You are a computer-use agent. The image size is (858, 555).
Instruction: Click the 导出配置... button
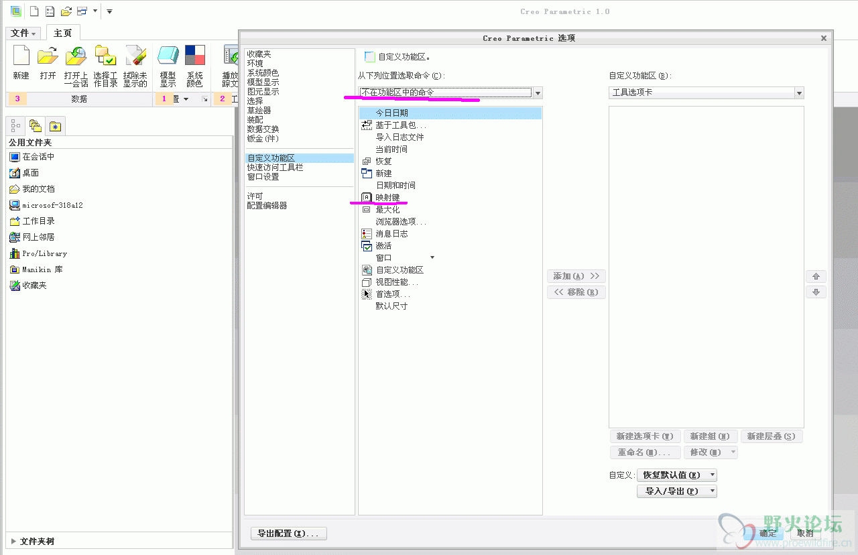click(288, 534)
